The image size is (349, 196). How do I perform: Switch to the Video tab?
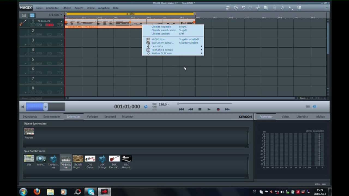point(285,117)
